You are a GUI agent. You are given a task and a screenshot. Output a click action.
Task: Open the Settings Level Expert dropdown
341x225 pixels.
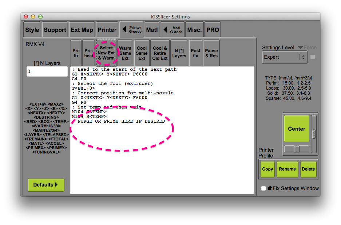pyautogui.click(x=285, y=57)
